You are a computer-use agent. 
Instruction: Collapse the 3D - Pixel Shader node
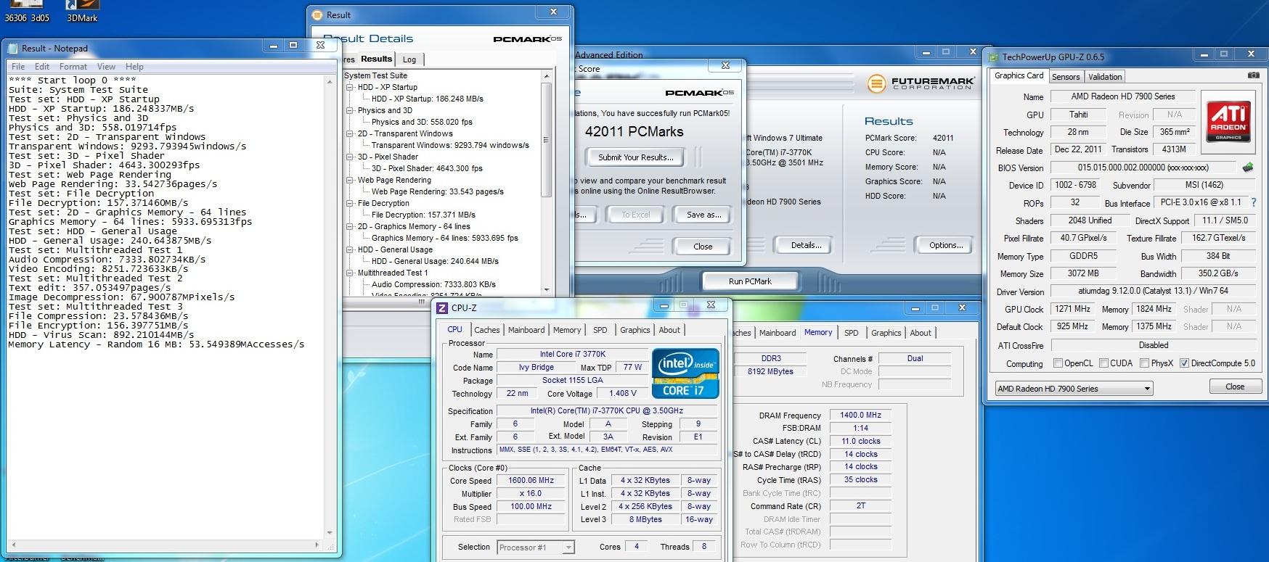tap(350, 157)
